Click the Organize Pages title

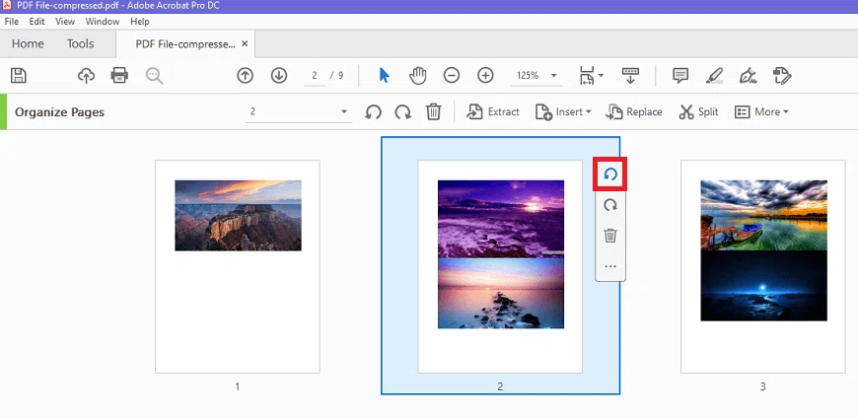59,112
